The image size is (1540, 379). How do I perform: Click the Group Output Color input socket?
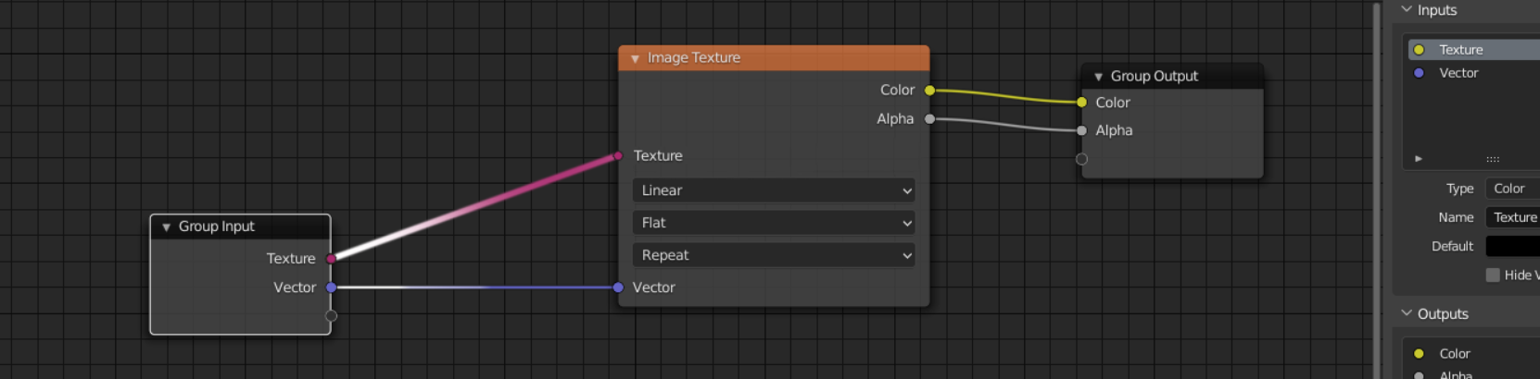(x=1081, y=103)
